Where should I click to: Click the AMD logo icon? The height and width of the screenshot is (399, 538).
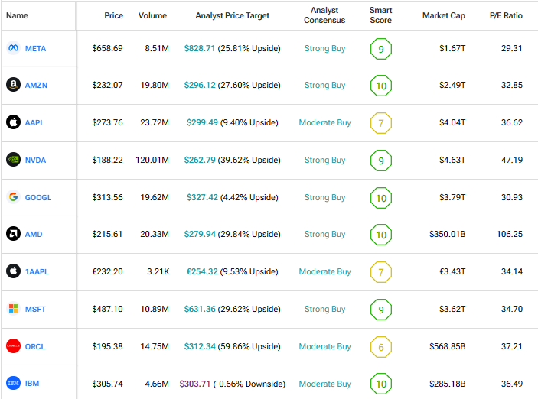[x=13, y=234]
